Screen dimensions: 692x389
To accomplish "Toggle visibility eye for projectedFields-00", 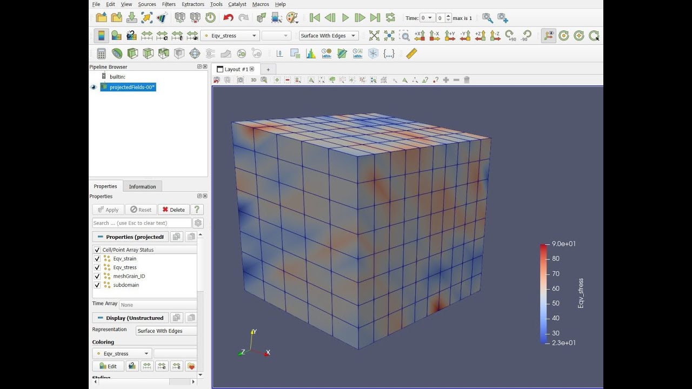I will (94, 87).
